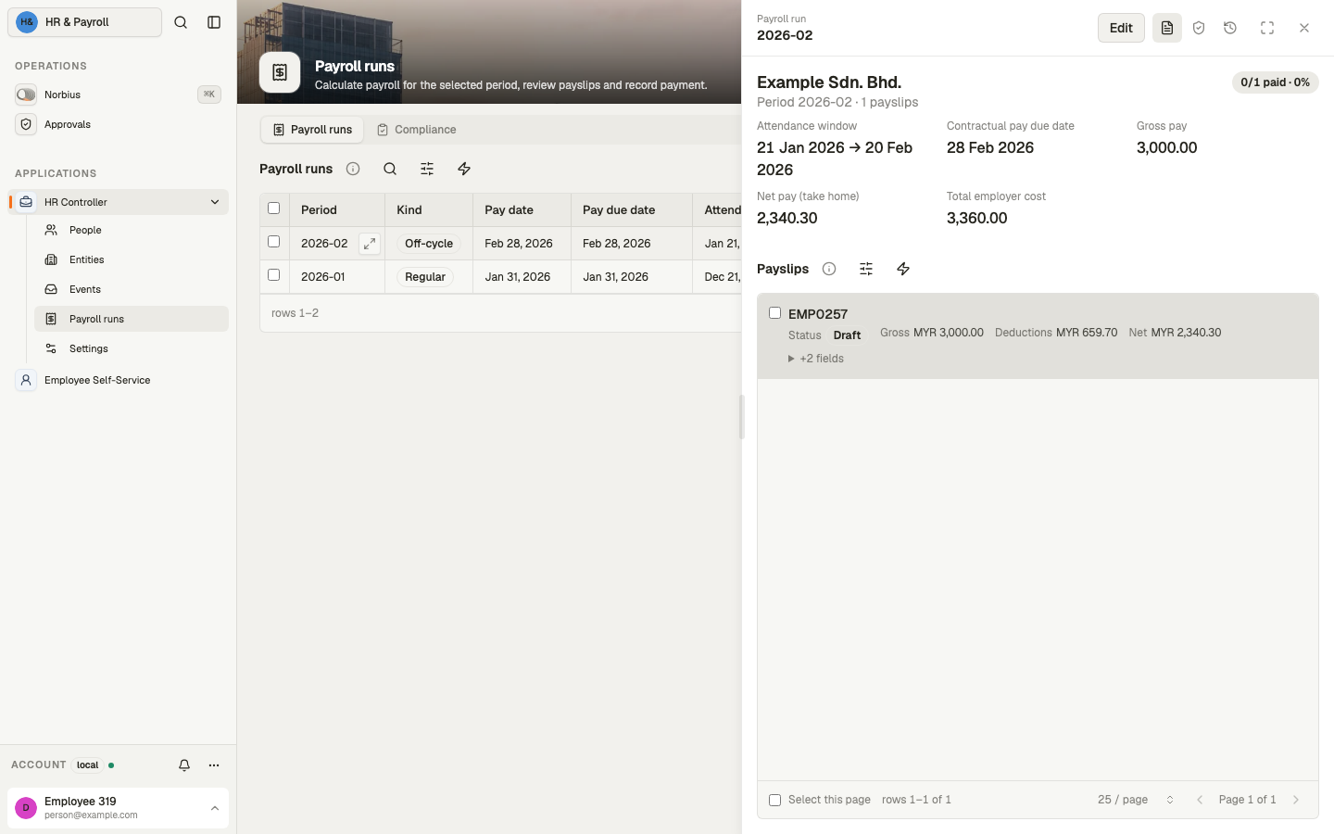Viewport: 1334px width, 834px height.
Task: Switch to the Payroll runs tab
Action: click(x=312, y=130)
